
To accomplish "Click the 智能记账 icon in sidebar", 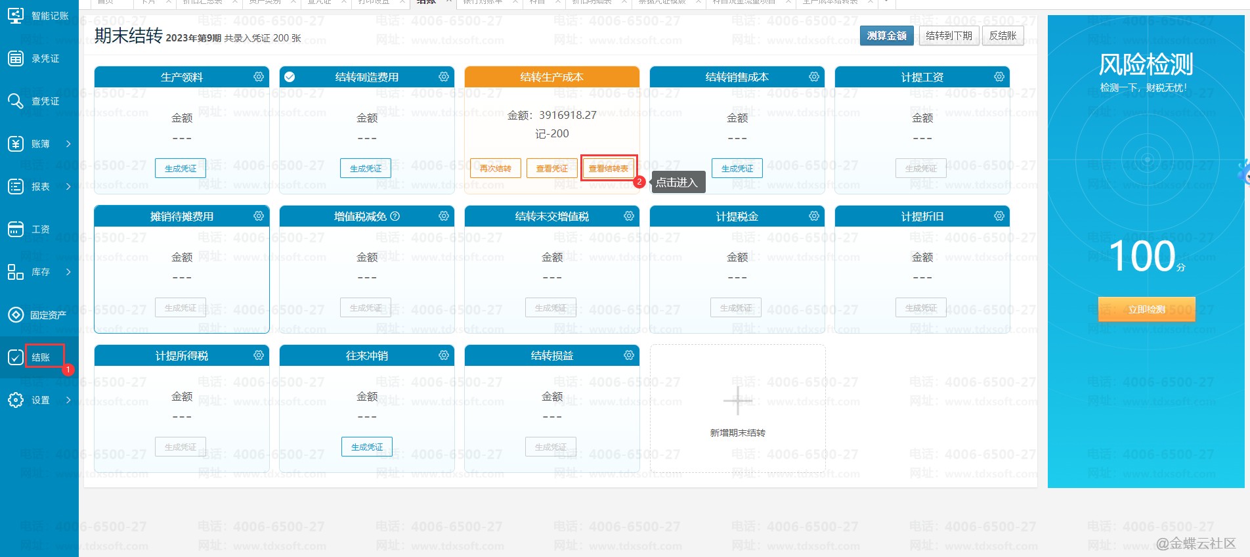I will 16,16.
